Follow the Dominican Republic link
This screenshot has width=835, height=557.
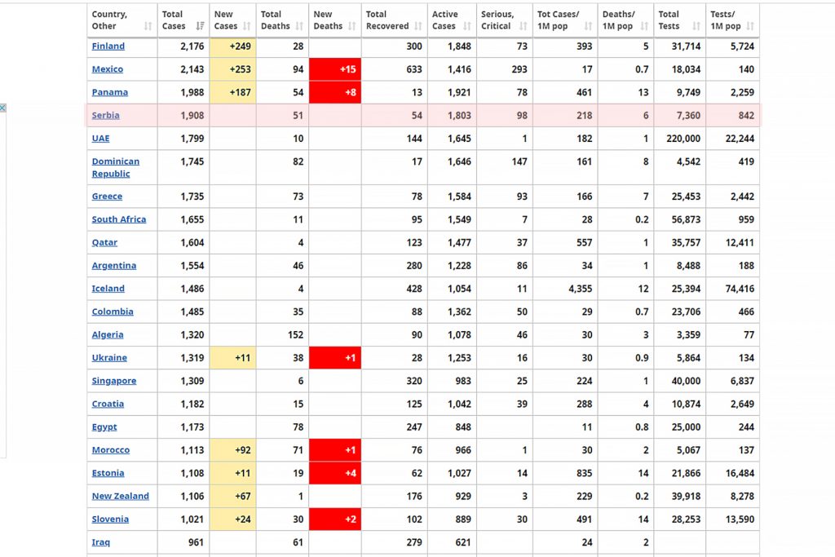(115, 167)
